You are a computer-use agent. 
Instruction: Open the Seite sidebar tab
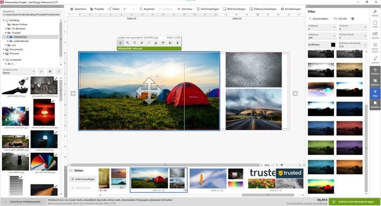coord(375,24)
